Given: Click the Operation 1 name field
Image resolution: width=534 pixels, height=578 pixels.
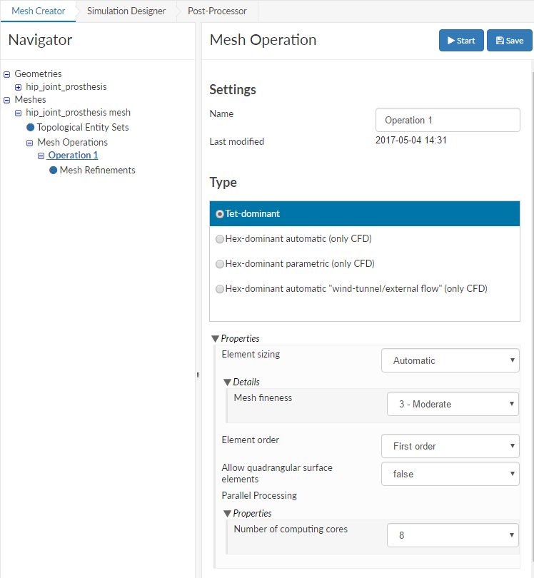Looking at the screenshot, I should click(x=448, y=121).
